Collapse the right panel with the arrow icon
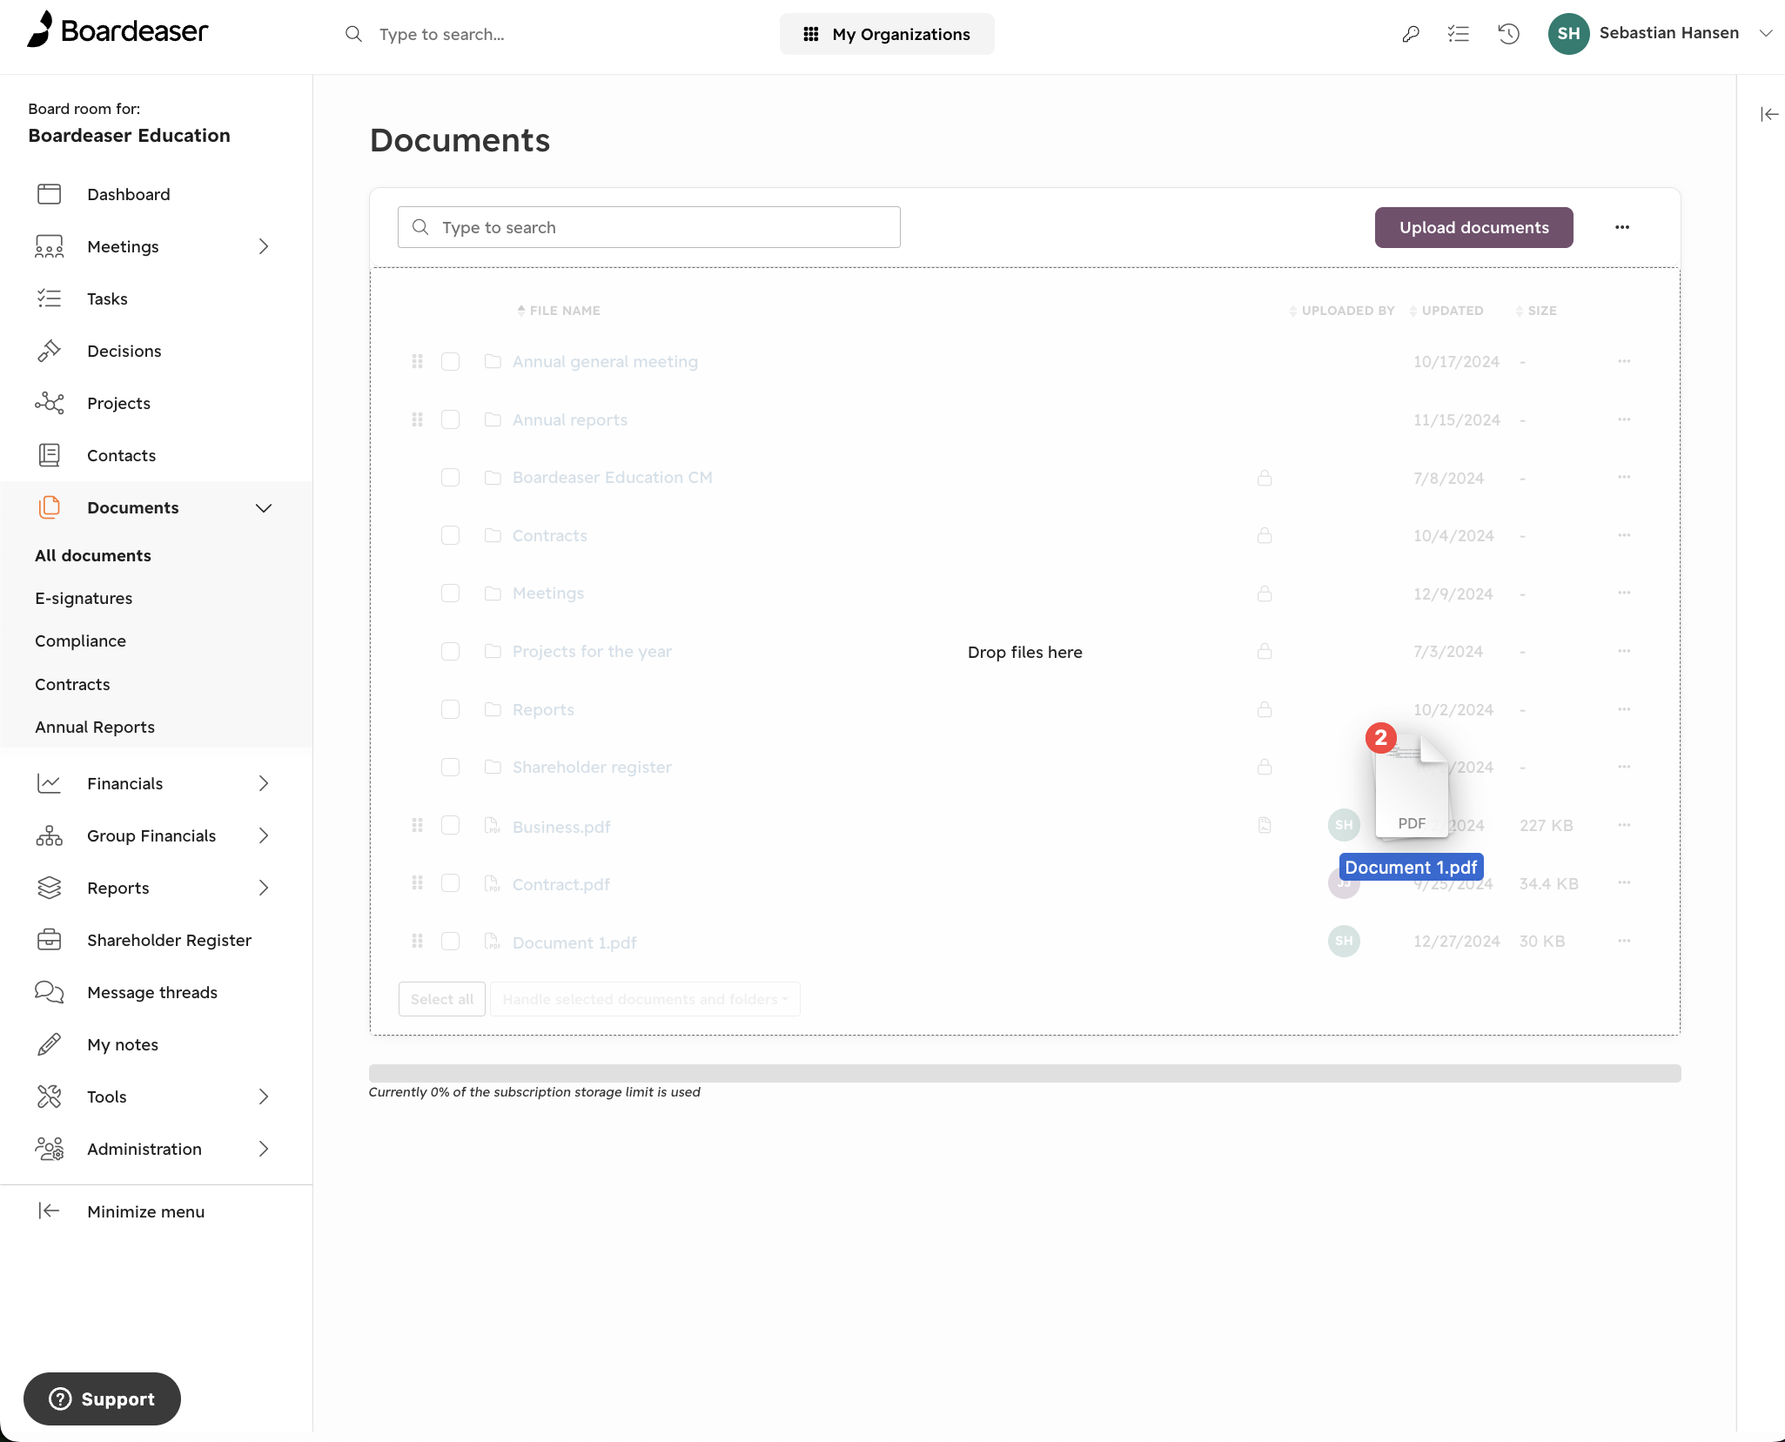Screen dimensions: 1785x1442 [x=1769, y=114]
